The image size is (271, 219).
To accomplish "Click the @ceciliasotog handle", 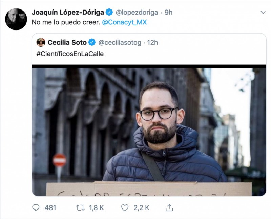I will tap(120, 42).
